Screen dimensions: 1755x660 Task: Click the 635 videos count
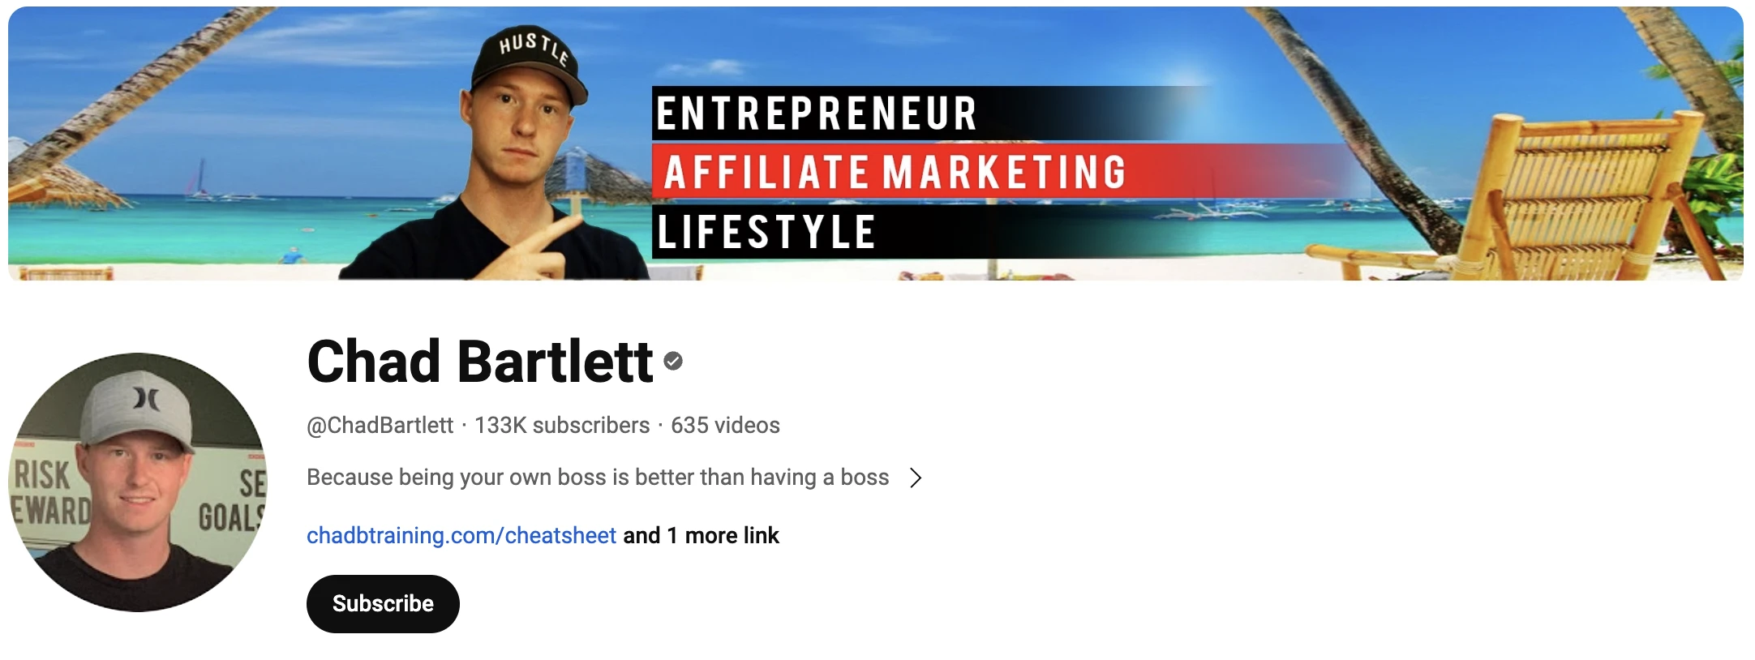coord(725,425)
